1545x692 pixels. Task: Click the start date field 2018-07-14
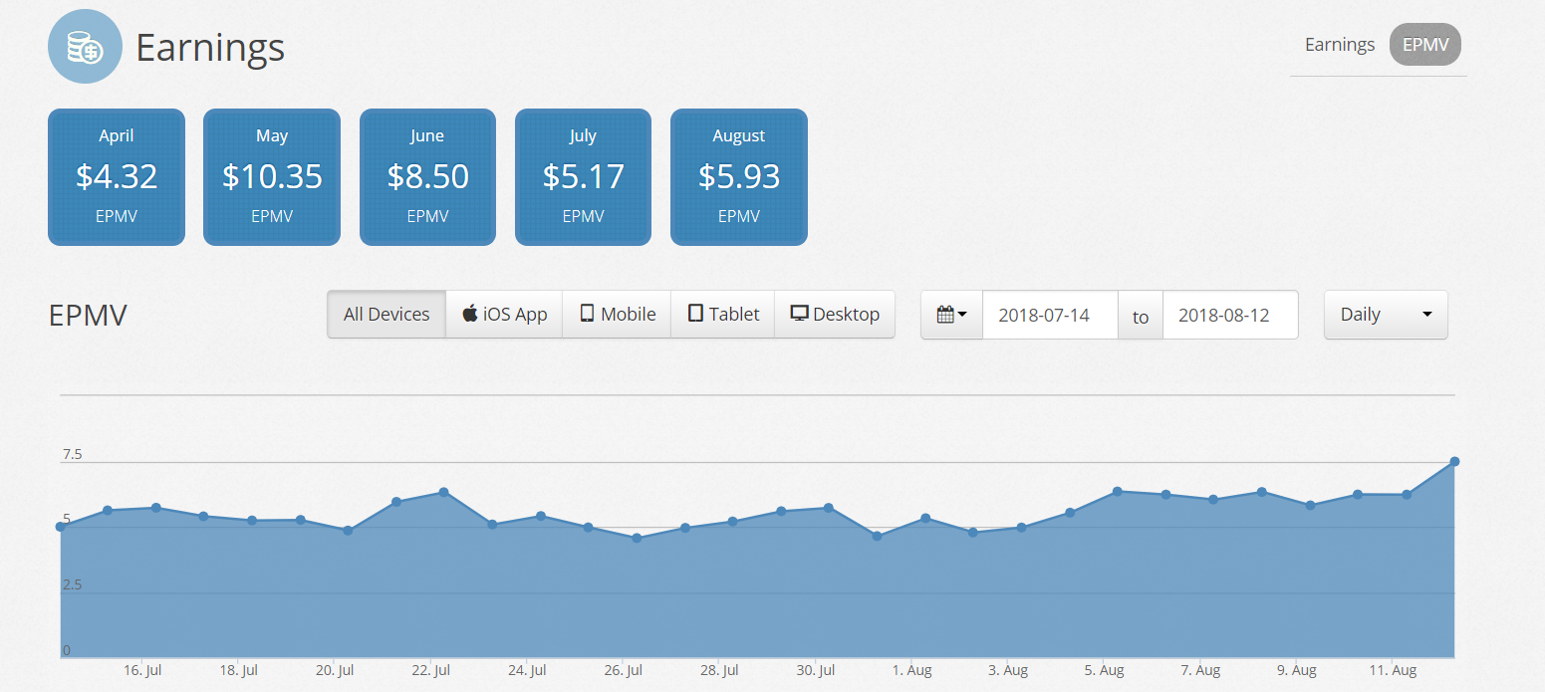(1050, 315)
